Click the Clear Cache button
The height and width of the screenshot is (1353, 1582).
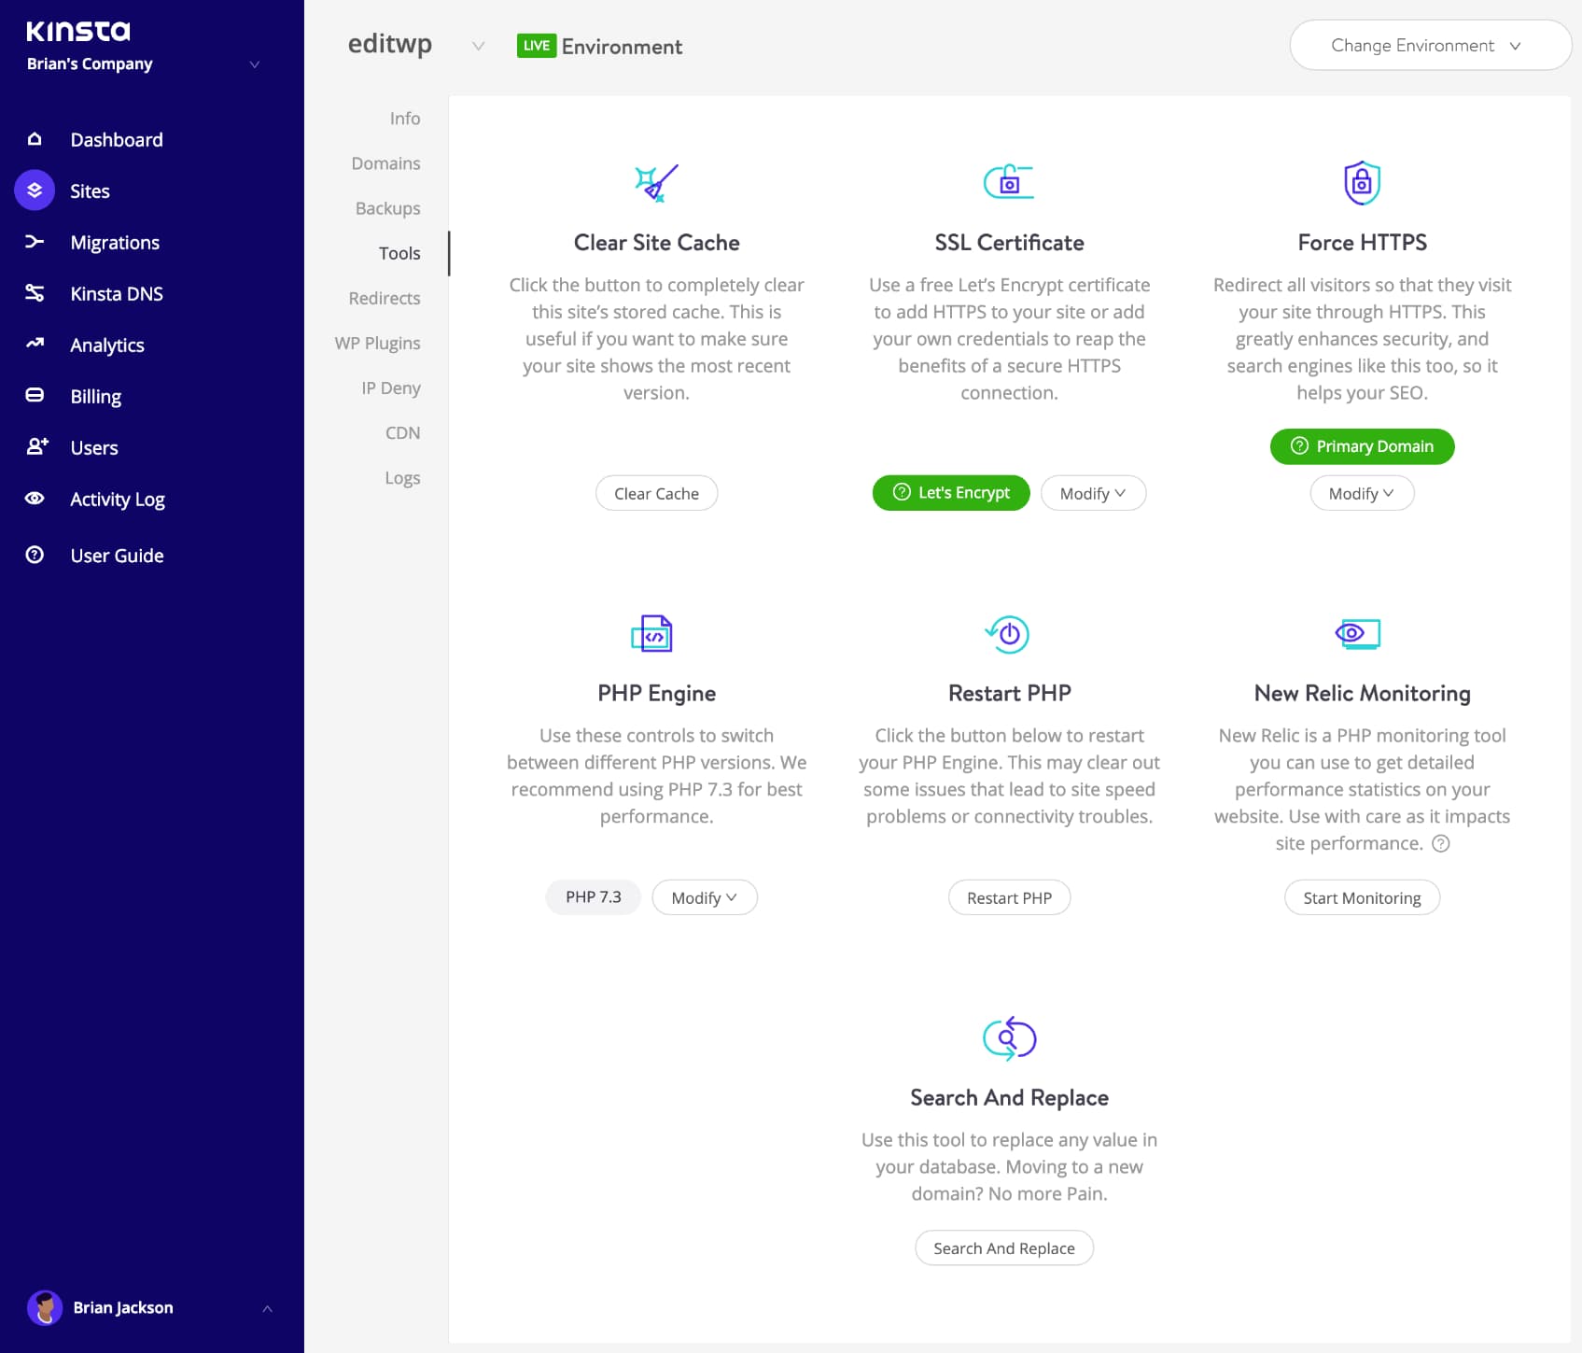point(656,493)
